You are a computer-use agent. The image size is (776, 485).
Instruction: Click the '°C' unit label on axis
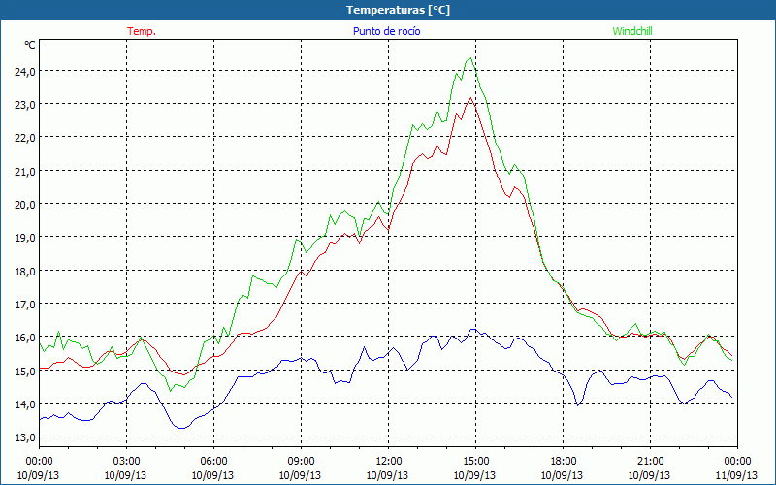pos(30,45)
